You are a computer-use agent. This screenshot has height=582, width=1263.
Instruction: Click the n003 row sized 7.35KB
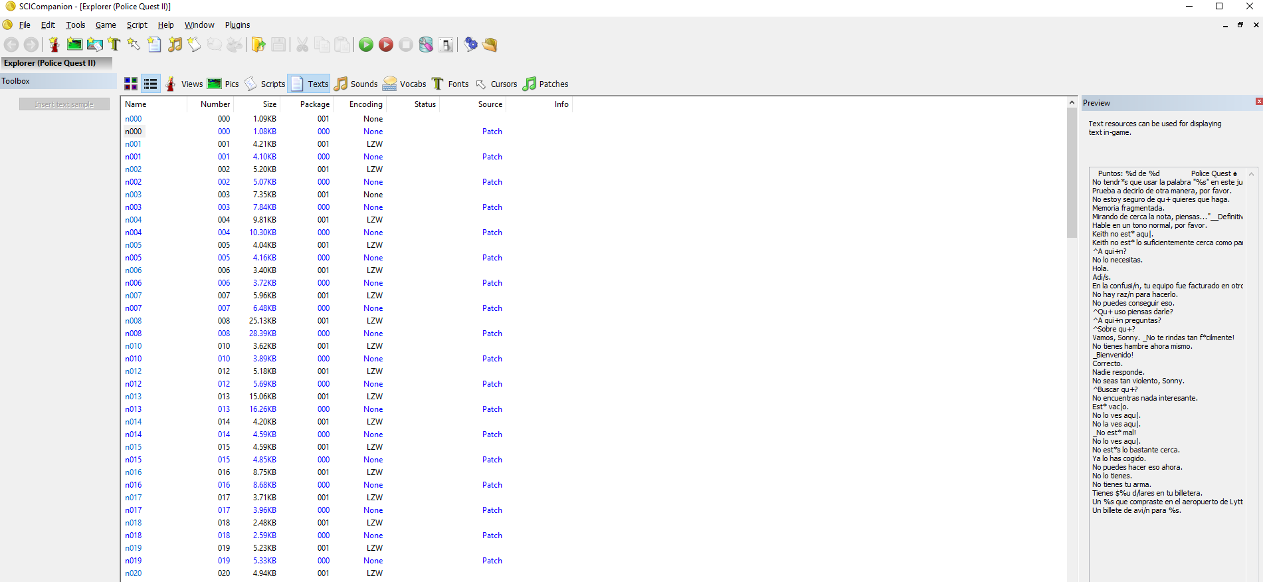point(346,195)
